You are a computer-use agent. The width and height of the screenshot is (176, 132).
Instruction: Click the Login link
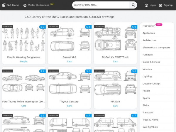coord(150,5)
